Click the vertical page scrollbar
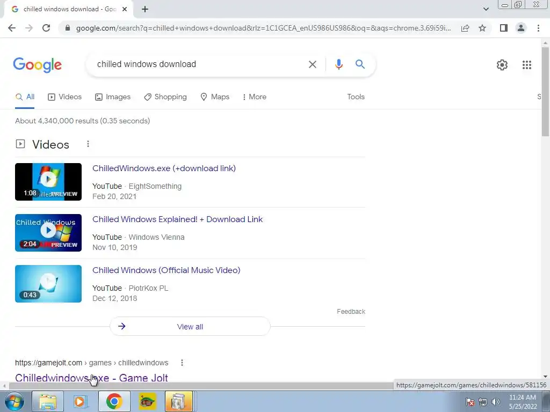This screenshot has height=412, width=550. tap(545, 91)
